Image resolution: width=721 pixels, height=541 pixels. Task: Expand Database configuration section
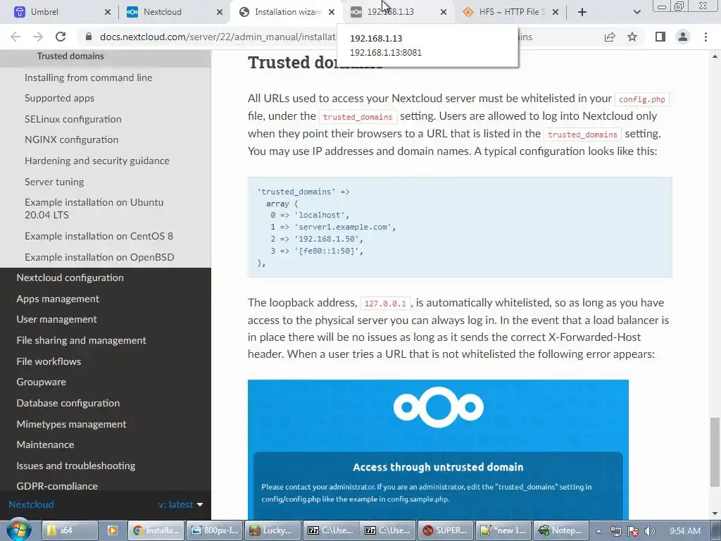point(68,403)
